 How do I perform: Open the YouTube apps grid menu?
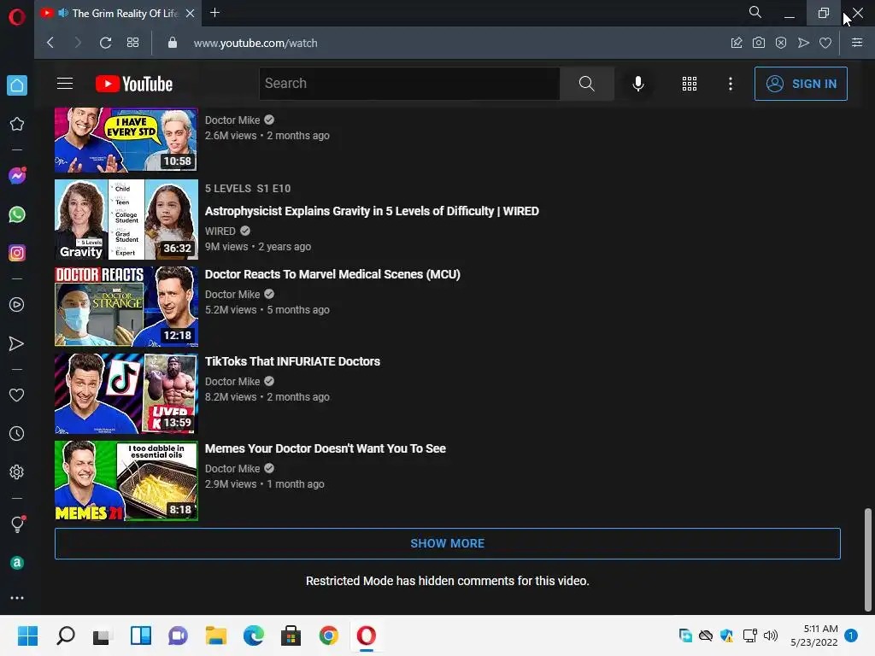point(690,84)
